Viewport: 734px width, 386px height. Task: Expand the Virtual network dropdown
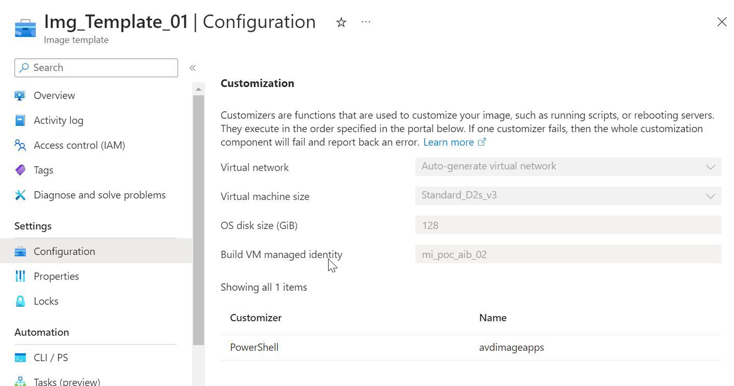click(x=568, y=167)
